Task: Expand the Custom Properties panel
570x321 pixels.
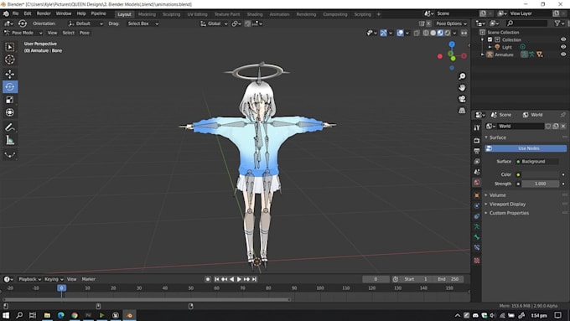Action: 509,213
